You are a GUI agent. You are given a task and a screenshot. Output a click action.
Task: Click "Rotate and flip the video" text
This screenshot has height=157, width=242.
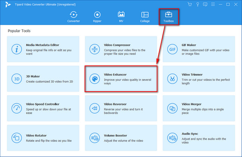(x=49, y=140)
